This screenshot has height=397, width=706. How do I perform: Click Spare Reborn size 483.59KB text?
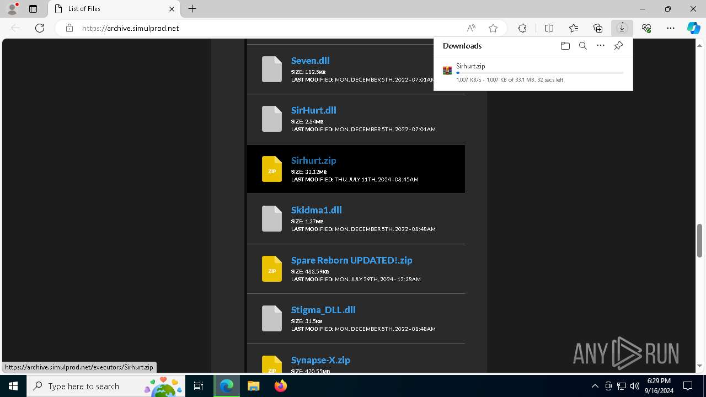point(310,271)
